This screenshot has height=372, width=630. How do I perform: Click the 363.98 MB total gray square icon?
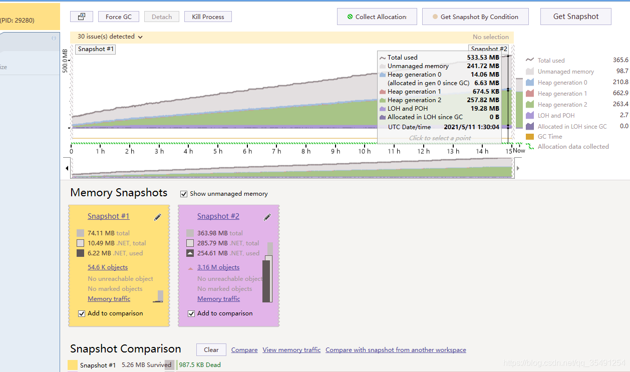(190, 233)
